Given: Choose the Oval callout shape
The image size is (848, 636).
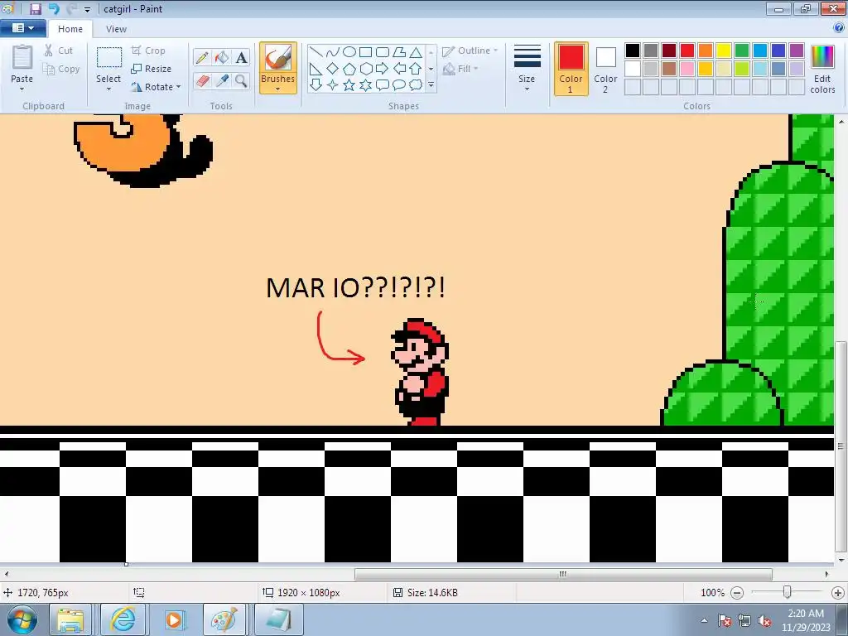Looking at the screenshot, I should (399, 85).
